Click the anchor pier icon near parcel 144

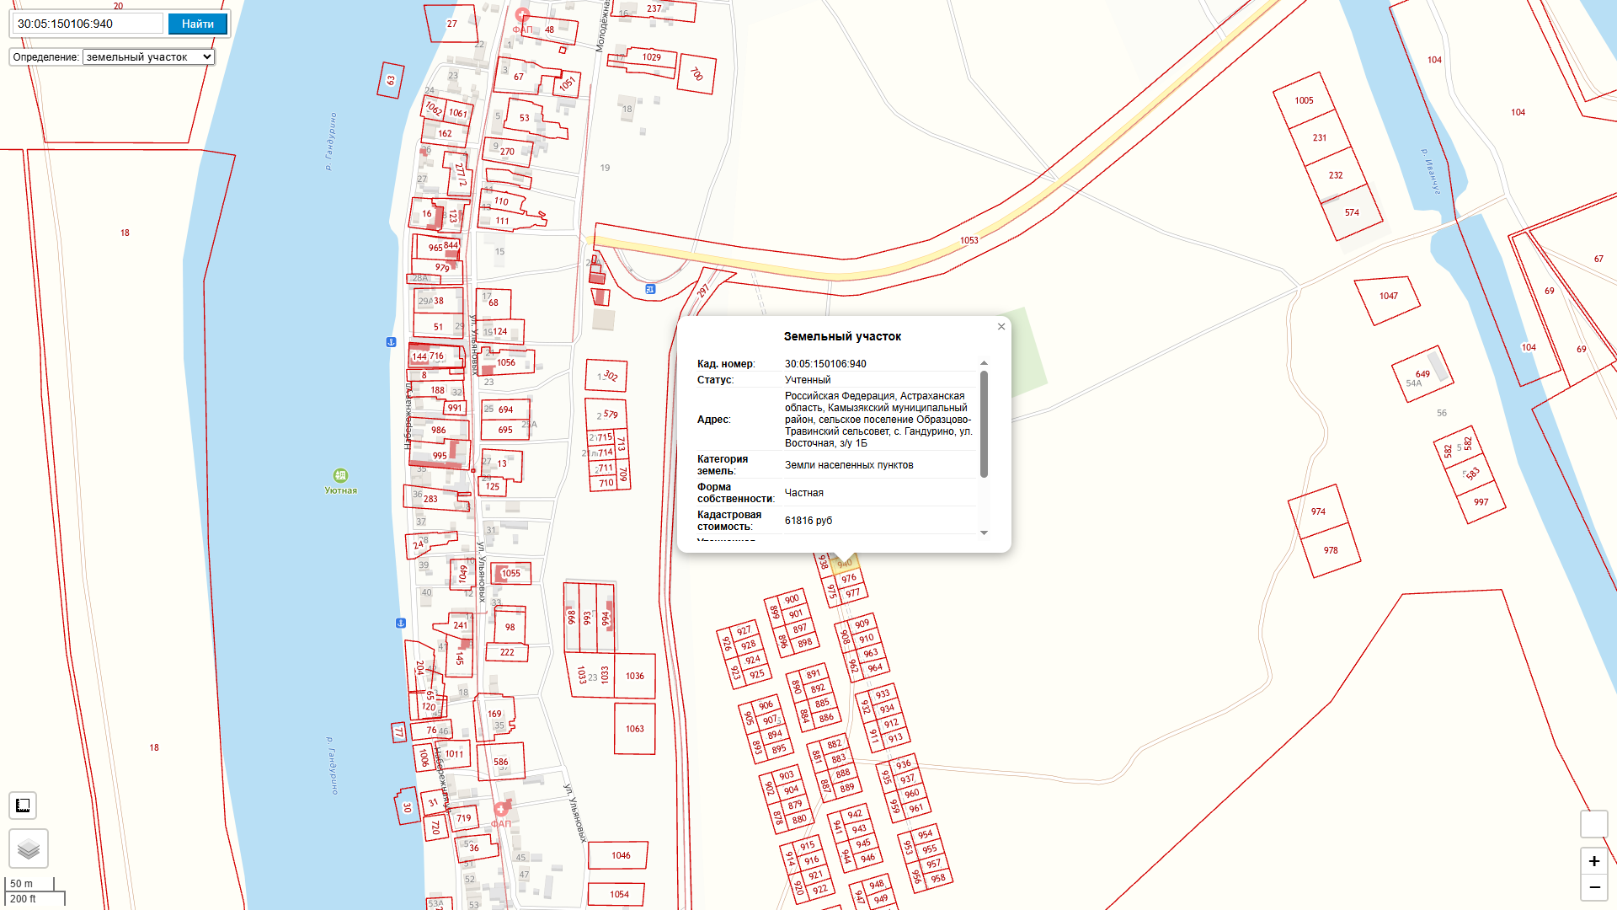tap(391, 342)
